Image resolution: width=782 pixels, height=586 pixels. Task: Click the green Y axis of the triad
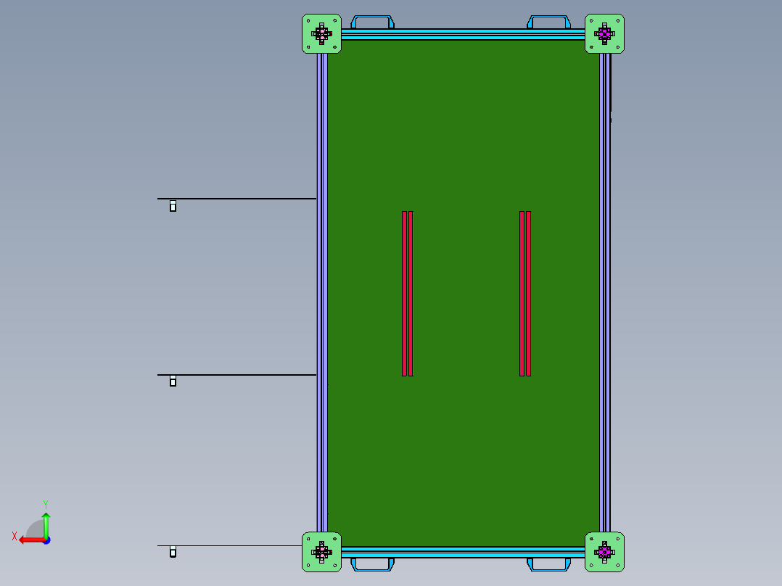point(46,526)
